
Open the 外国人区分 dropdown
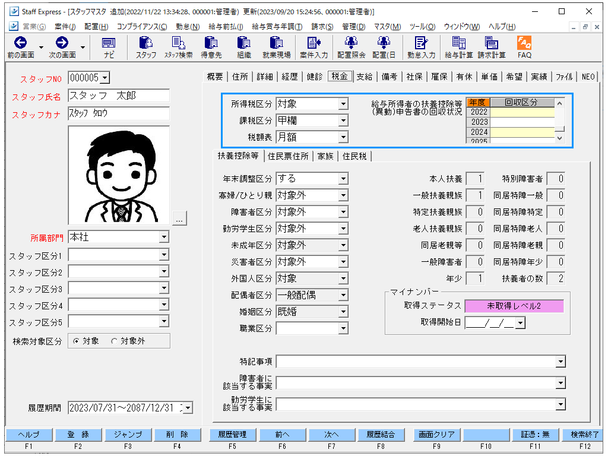click(x=343, y=279)
